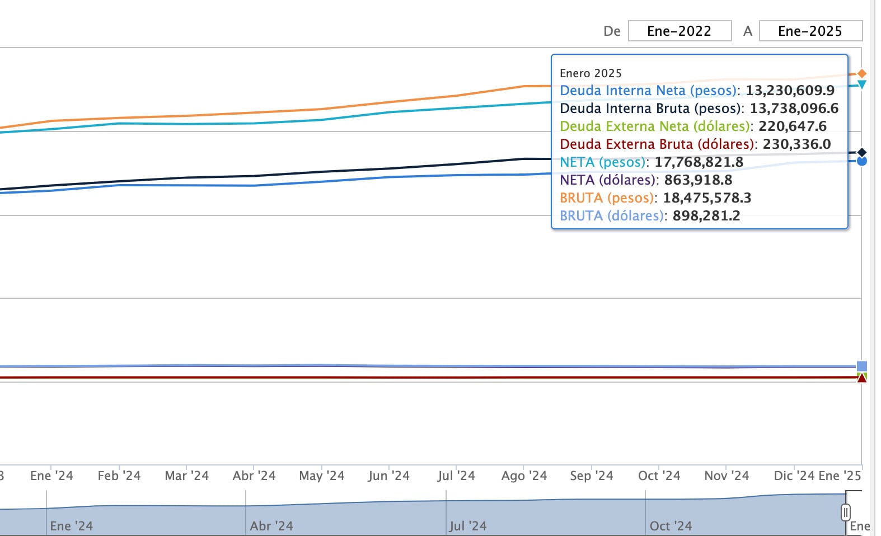Screen dimensions: 881x536
Task: Click 'Abr '24' in the navigator timeline
Action: coord(271,526)
